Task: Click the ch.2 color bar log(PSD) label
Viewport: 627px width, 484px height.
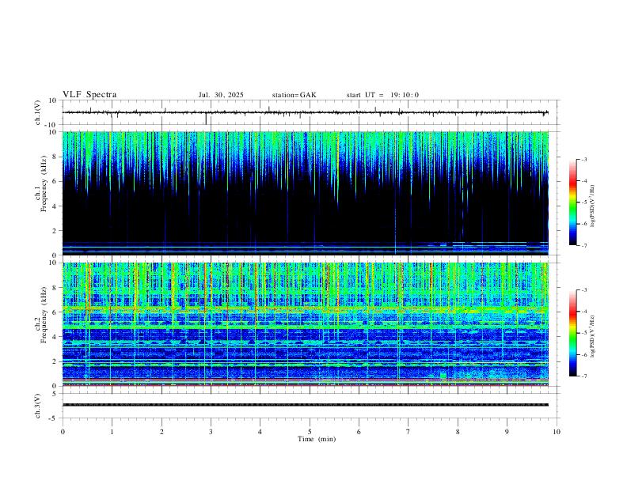Action: 593,337
